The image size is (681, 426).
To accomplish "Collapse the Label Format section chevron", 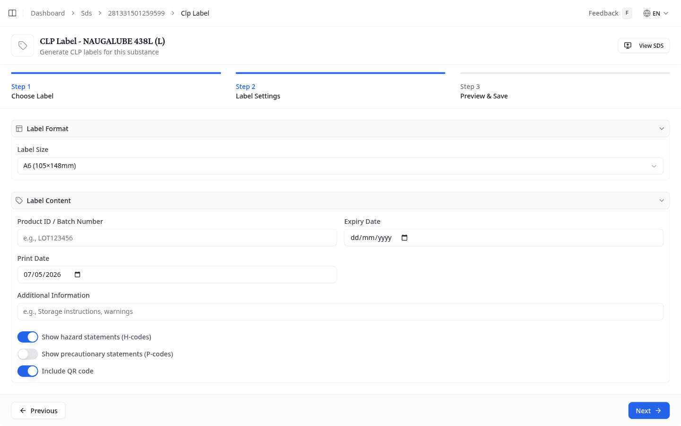I will [x=662, y=129].
